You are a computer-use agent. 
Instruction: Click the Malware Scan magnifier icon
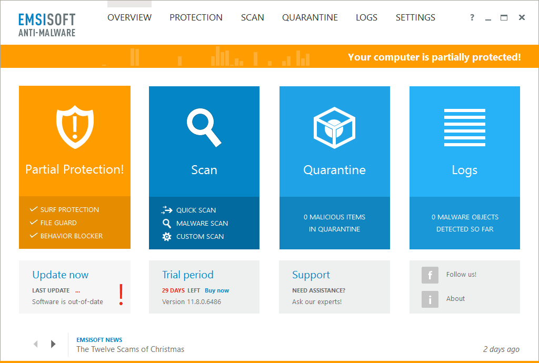tap(167, 223)
